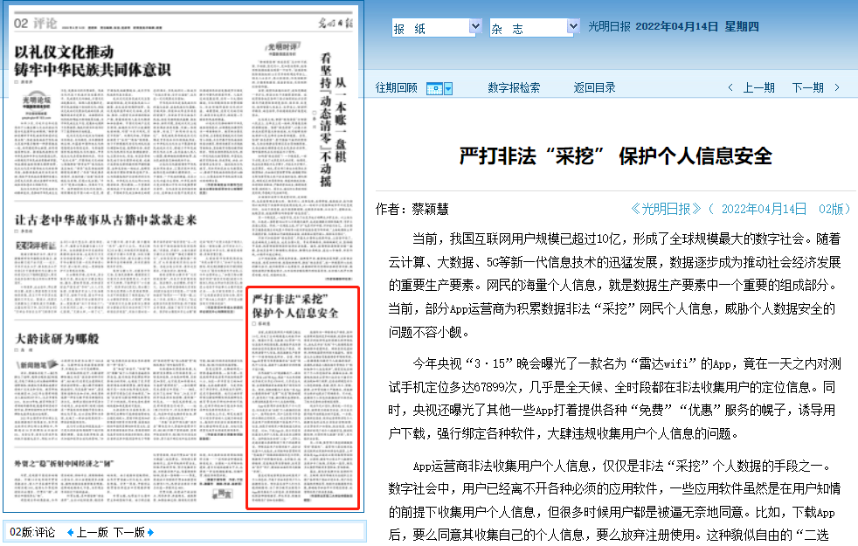Open the 往期回顾 calendar icon
This screenshot has width=858, height=546.
pos(434,88)
